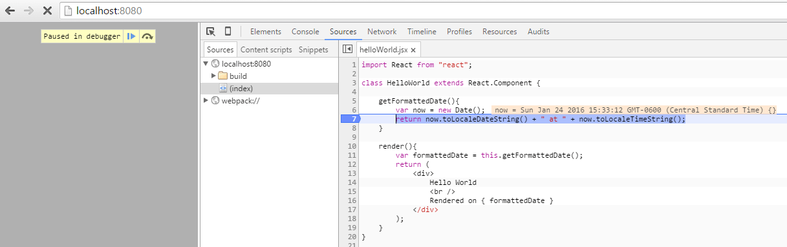Click the webpack:// globe icon
The image size is (787, 247).
pos(215,101)
